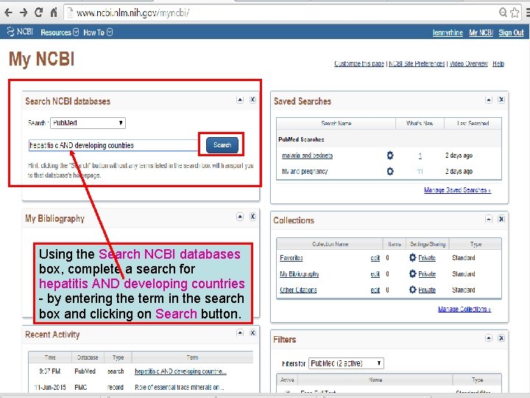The image size is (530, 398).
Task: Open Customize this page link
Action: point(359,63)
